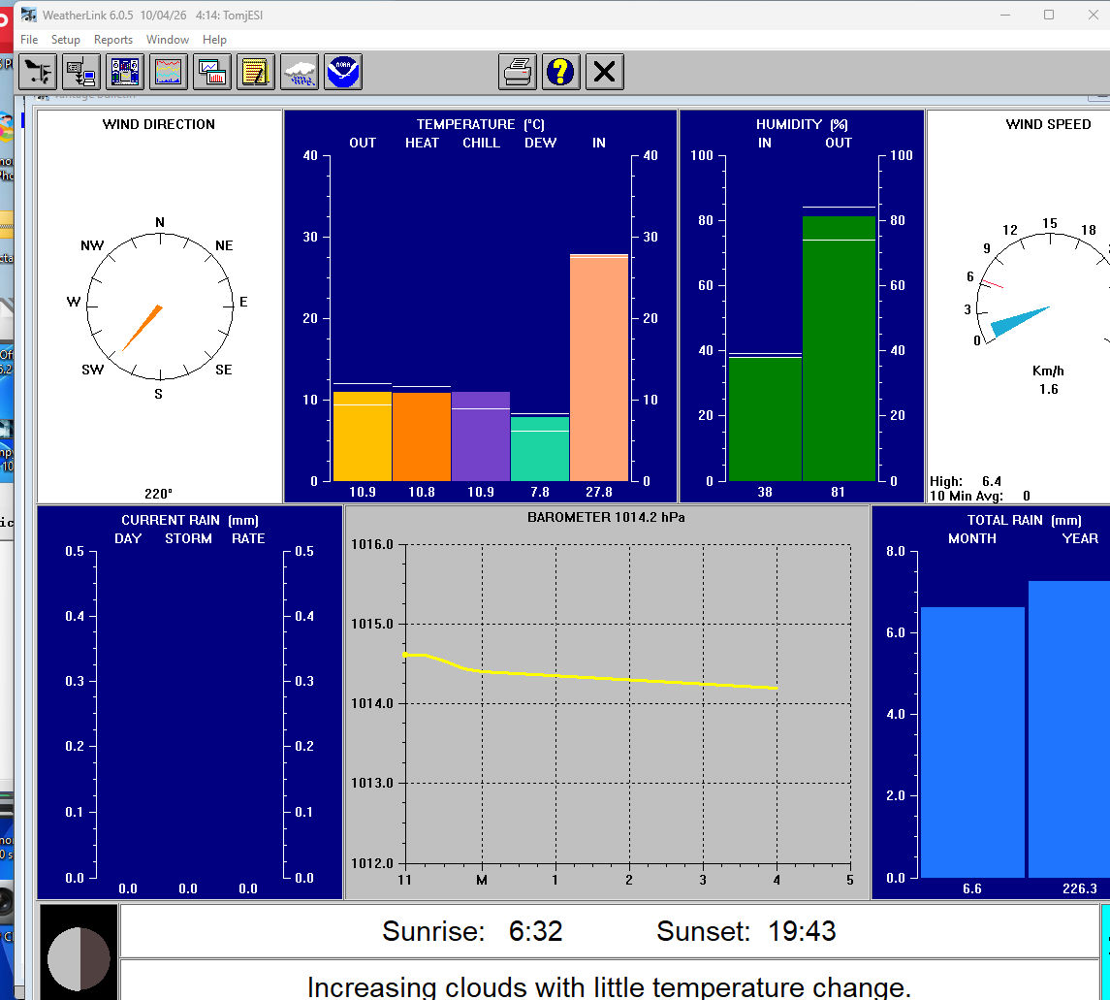This screenshot has width=1110, height=1000.
Task: Click the printer icon in toolbar
Action: click(x=518, y=72)
